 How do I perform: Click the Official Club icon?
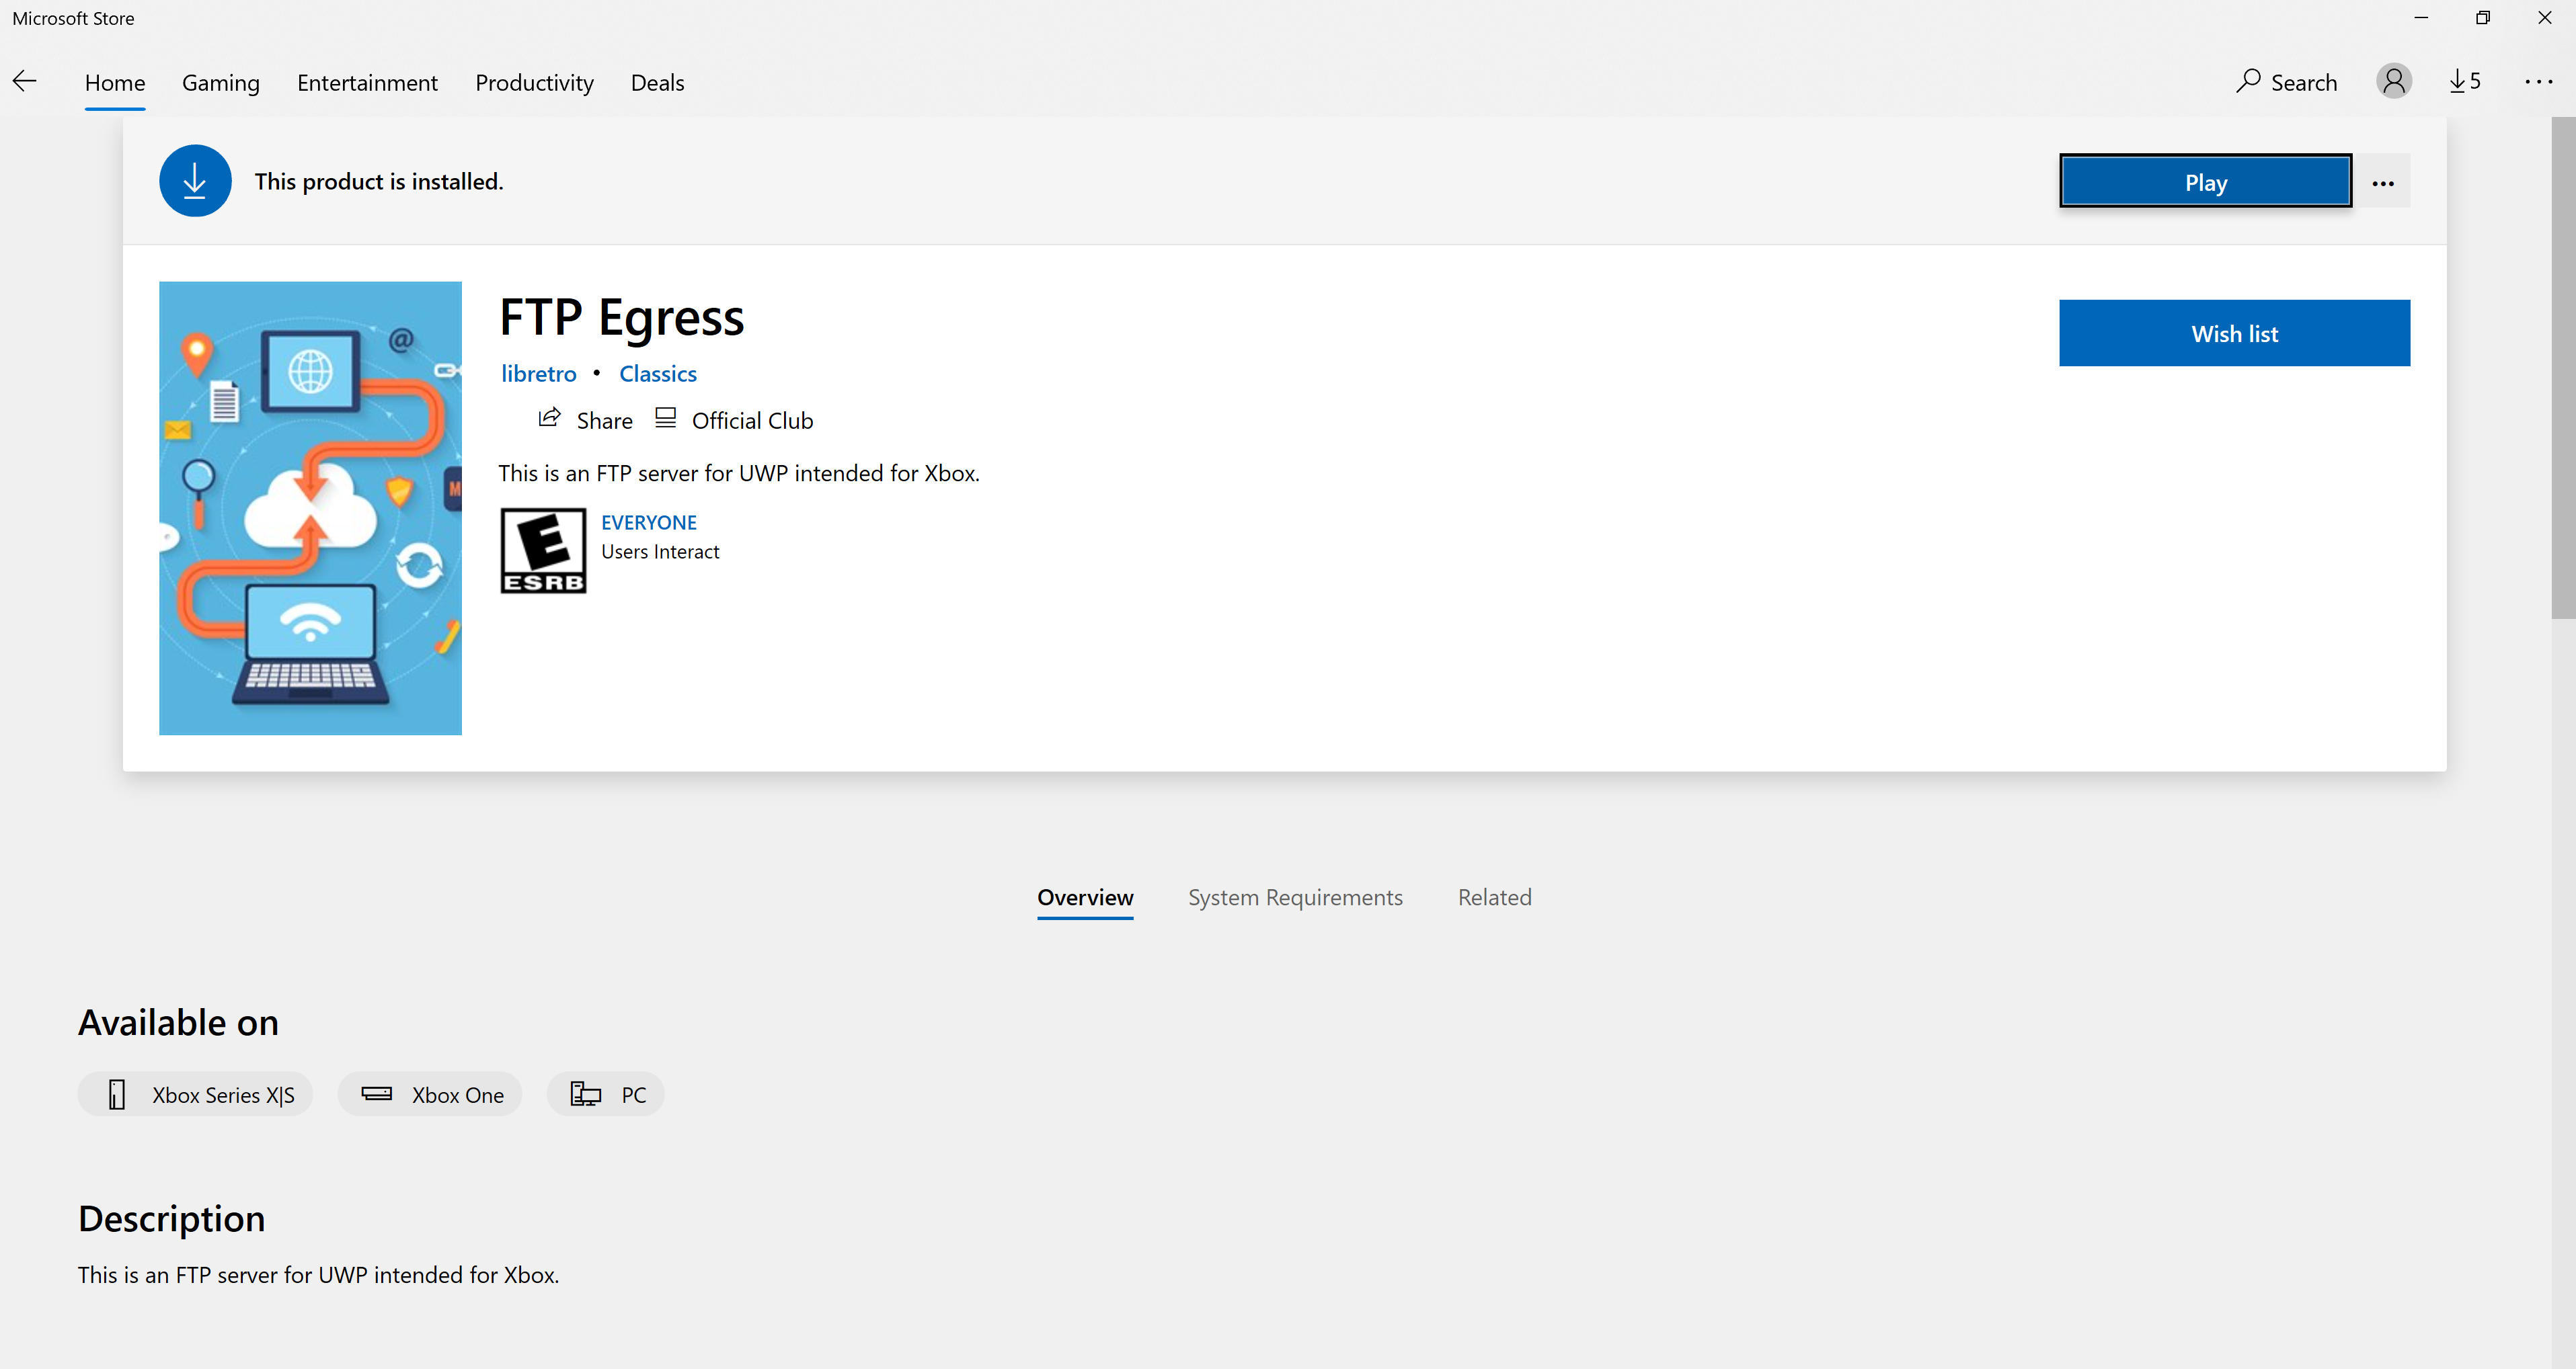[665, 418]
